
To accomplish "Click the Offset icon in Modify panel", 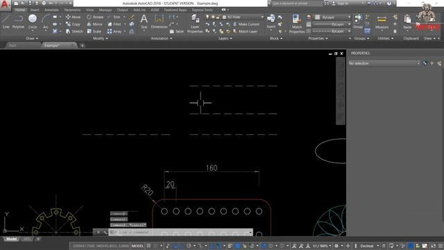I will click(x=132, y=31).
